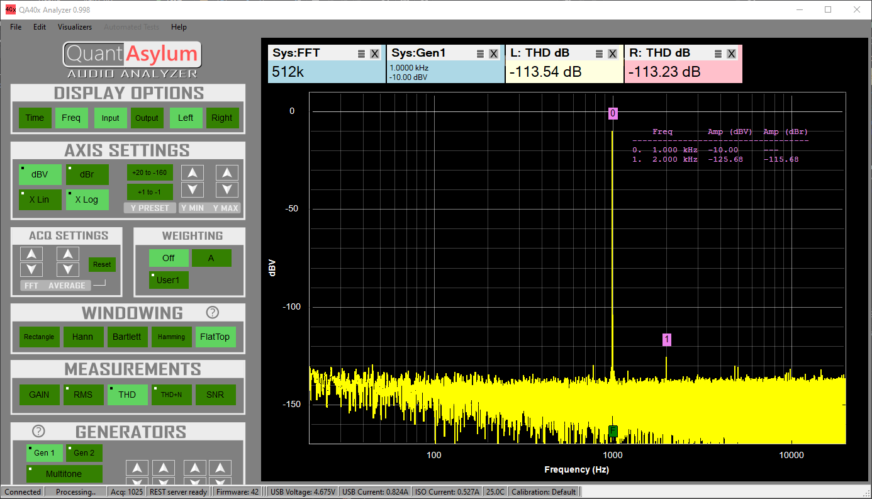
Task: Enable the THD+N measurement
Action: coord(171,395)
